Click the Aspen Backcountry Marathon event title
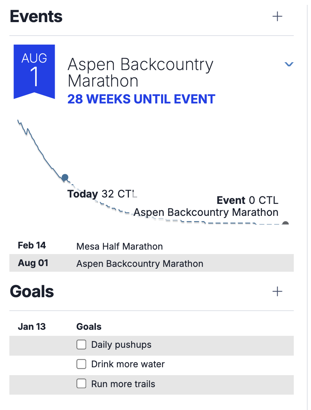Viewport: 311px width, 410px height. coord(140,73)
